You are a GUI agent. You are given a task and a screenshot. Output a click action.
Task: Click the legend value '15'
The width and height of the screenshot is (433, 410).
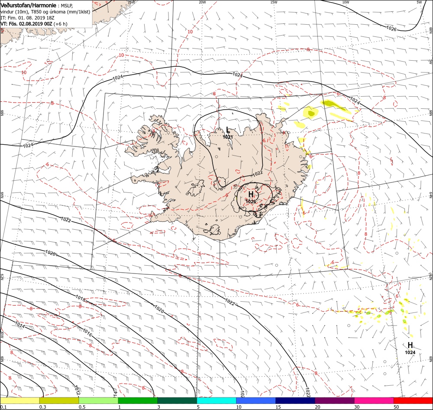point(278,407)
